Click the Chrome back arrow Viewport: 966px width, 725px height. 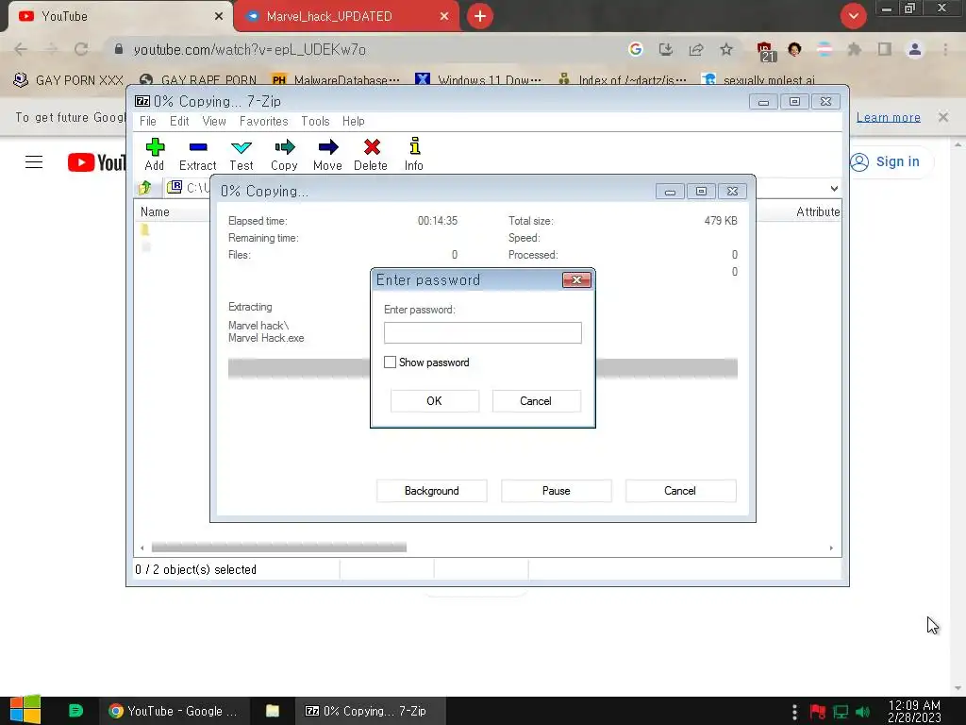pyautogui.click(x=21, y=49)
